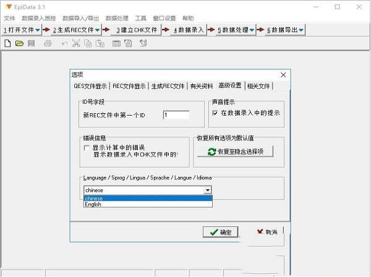
Task: Click the Copy icon in toolbar
Action: (88, 43)
